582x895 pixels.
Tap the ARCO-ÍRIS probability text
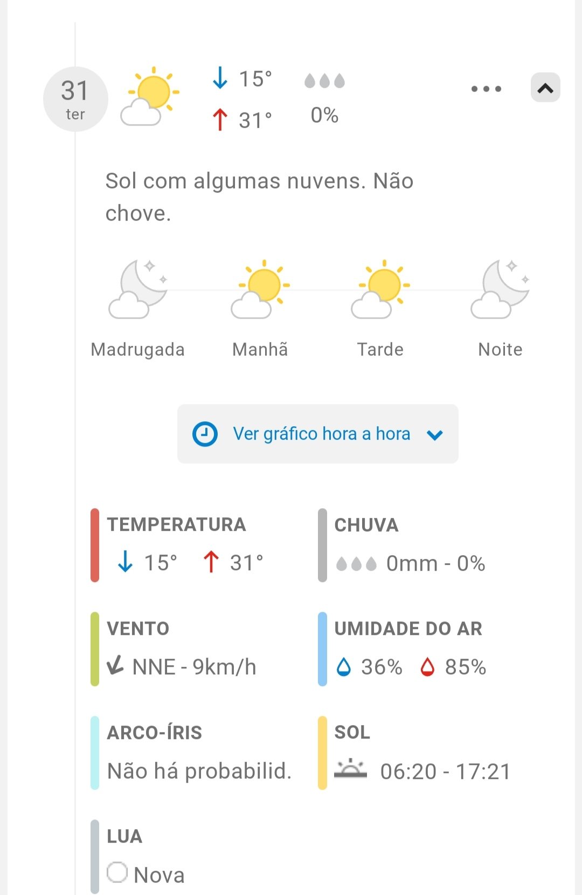(199, 771)
